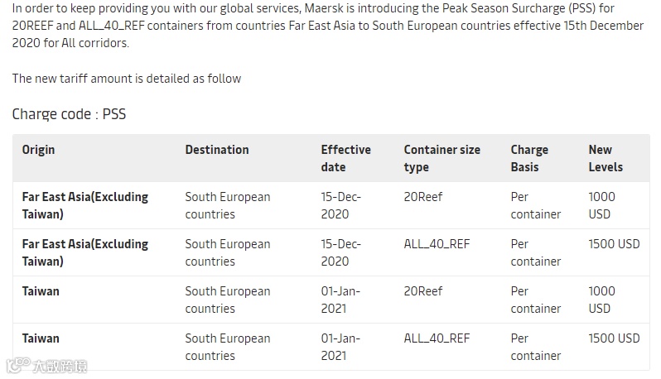Click "The new tariff amount" sentence
Viewport: 661px width, 379px height.
click(x=127, y=79)
